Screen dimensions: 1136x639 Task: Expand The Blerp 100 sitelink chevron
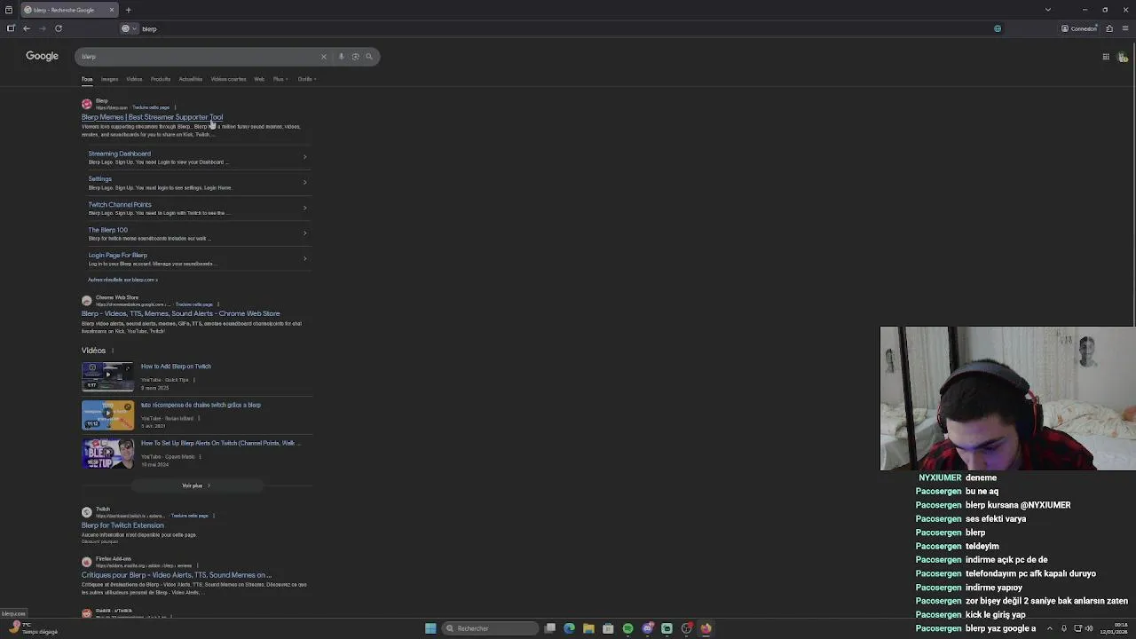pyautogui.click(x=304, y=233)
